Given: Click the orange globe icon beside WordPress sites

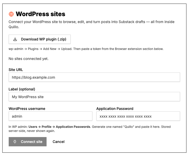Looking at the screenshot, I should [11, 14].
